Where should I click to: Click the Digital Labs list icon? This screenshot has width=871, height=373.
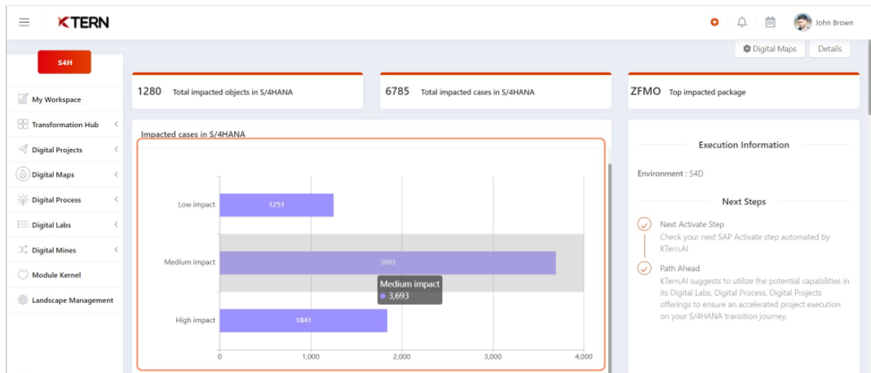[23, 225]
